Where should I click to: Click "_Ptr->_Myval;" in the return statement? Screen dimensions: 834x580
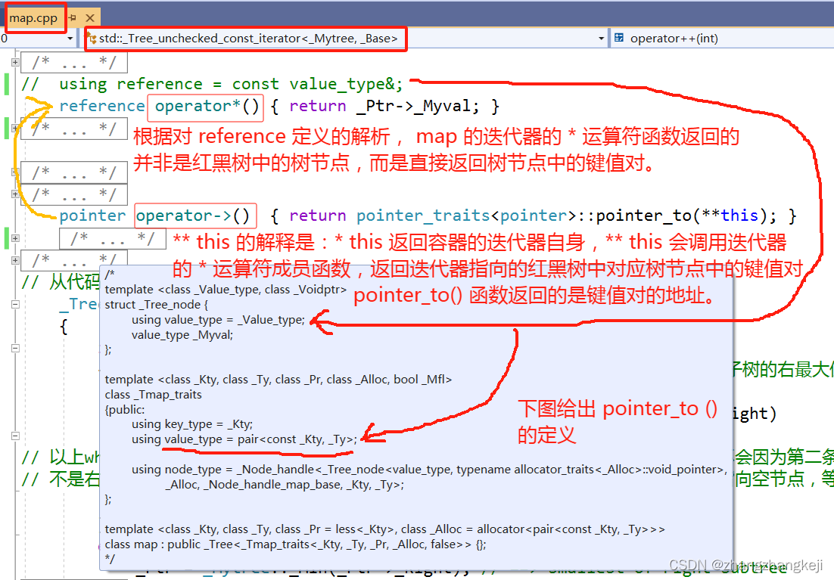[418, 106]
